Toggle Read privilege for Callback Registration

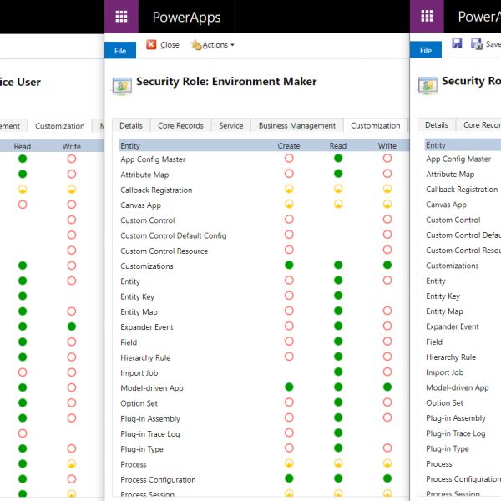point(338,189)
